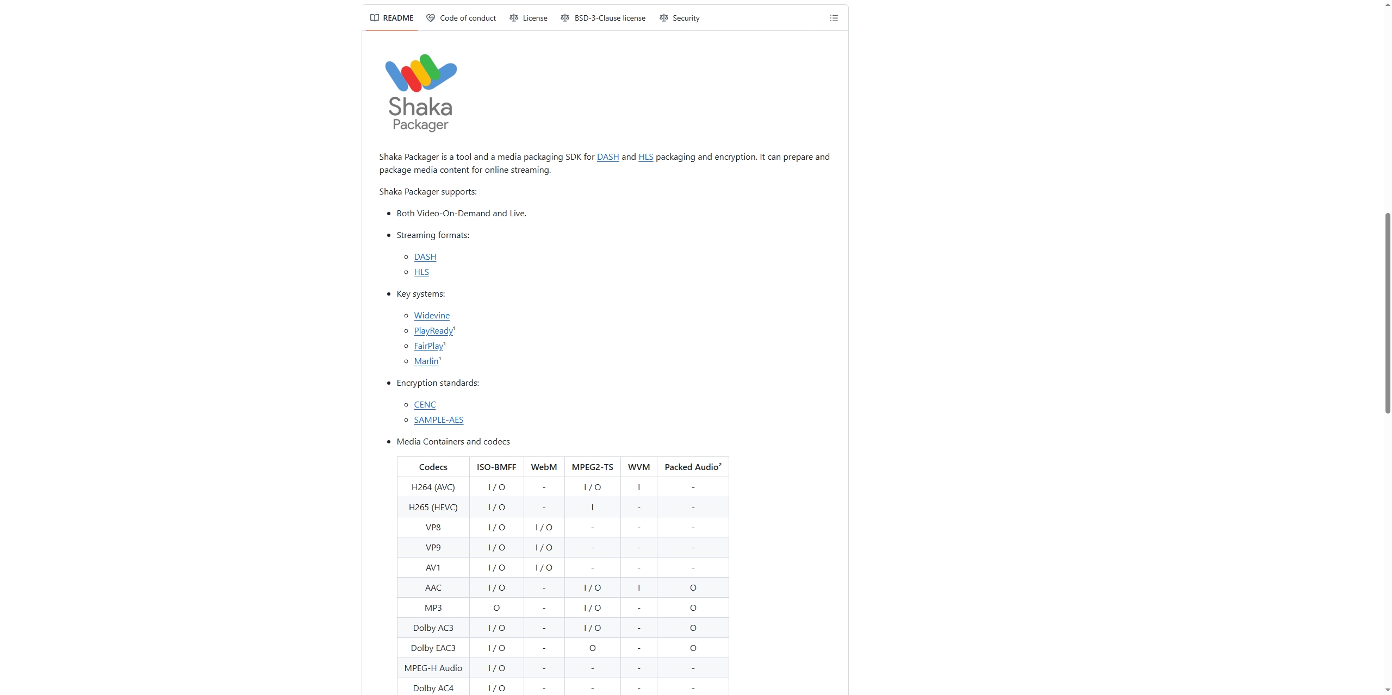Viewport: 1392px width, 695px height.
Task: Follow the DASH link in the intro paragraph
Action: pyautogui.click(x=608, y=157)
